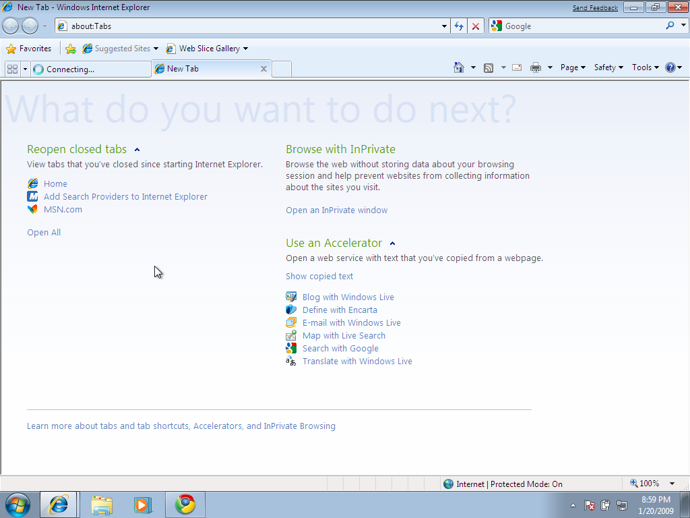Open the Print options dropdown arrow
The width and height of the screenshot is (690, 518).
[550, 67]
